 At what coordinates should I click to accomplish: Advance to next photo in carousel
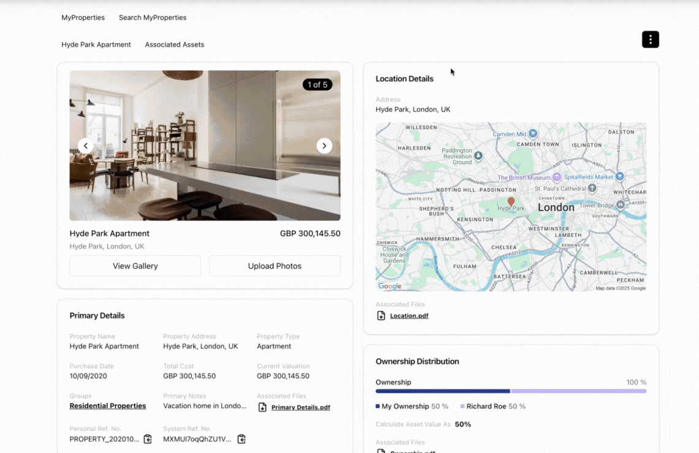[324, 146]
